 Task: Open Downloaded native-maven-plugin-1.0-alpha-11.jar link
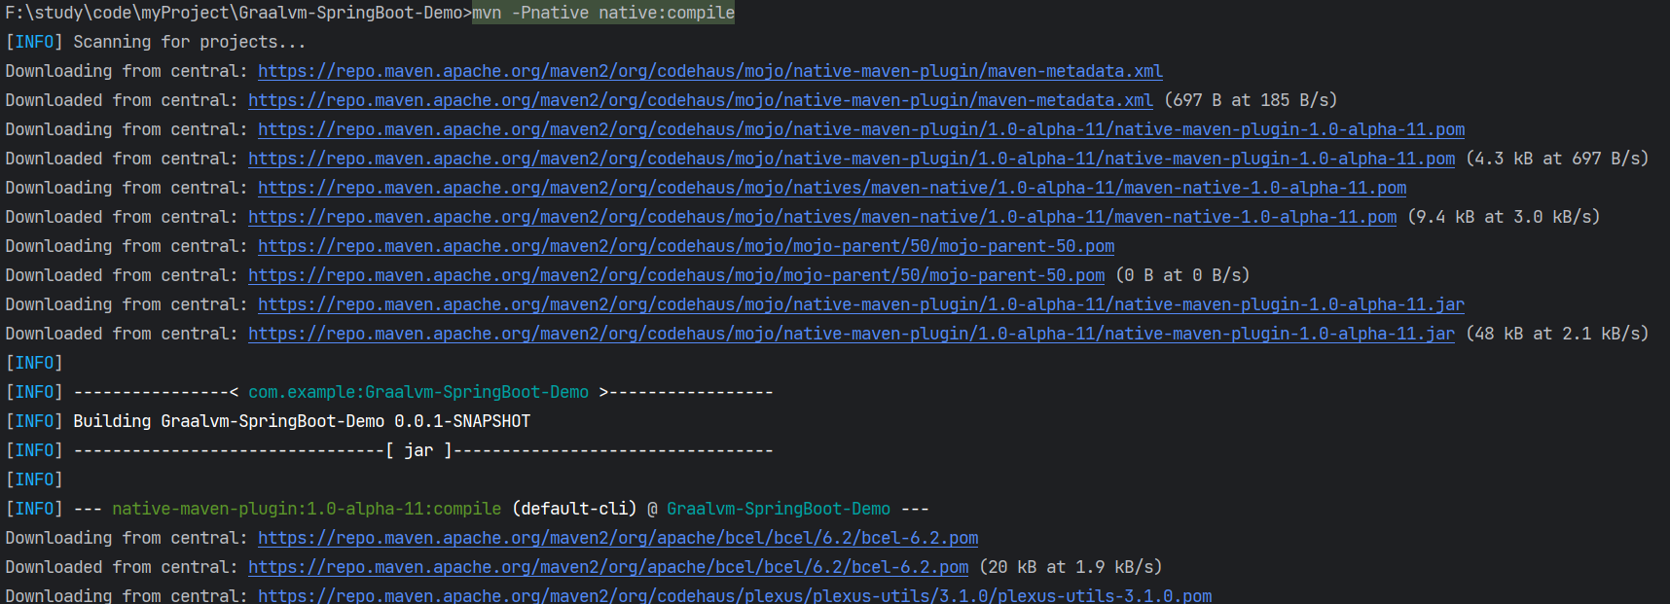coord(852,334)
